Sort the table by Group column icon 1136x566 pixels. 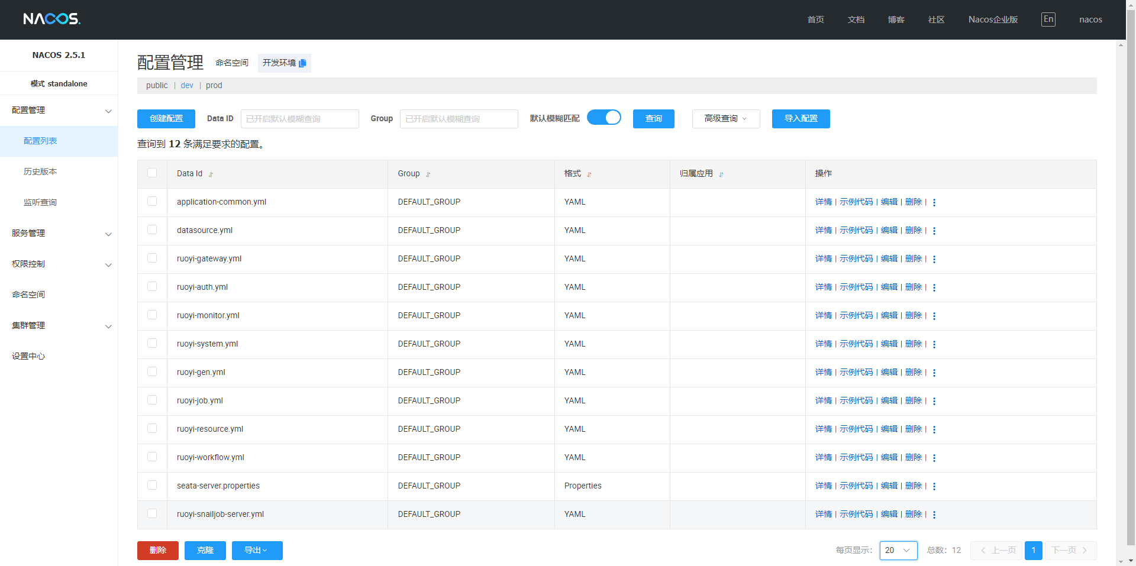click(428, 174)
